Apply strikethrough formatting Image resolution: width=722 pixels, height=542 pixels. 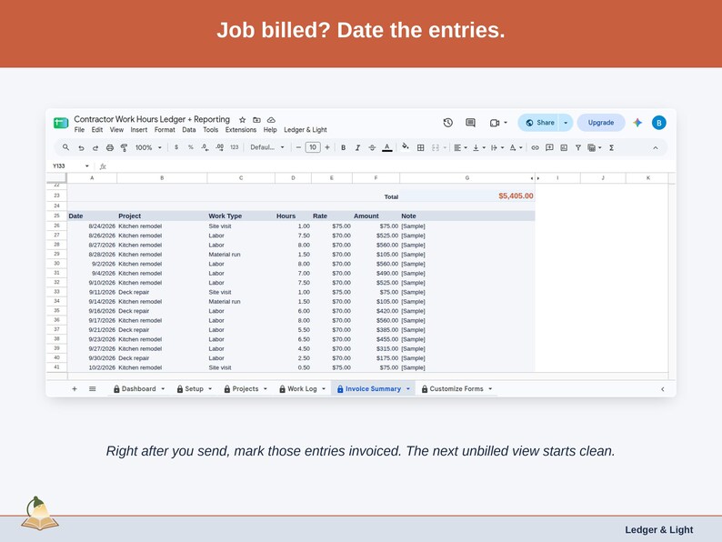372,148
